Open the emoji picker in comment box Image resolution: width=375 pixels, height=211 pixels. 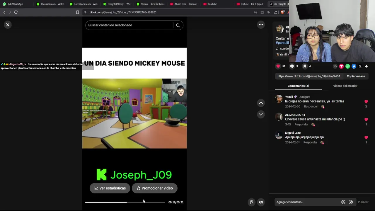(351, 202)
